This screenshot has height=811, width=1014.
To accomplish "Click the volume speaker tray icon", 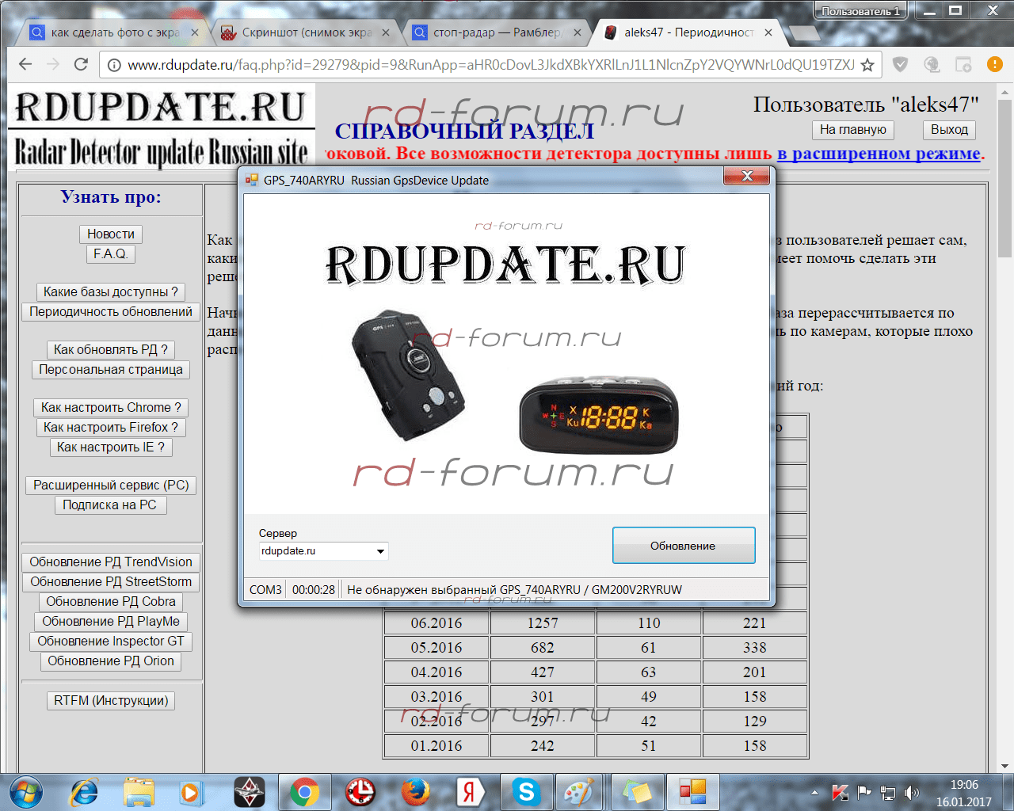I will click(x=912, y=792).
